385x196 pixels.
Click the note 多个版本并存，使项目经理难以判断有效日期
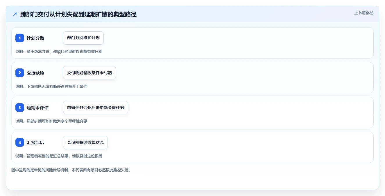[x=65, y=52]
